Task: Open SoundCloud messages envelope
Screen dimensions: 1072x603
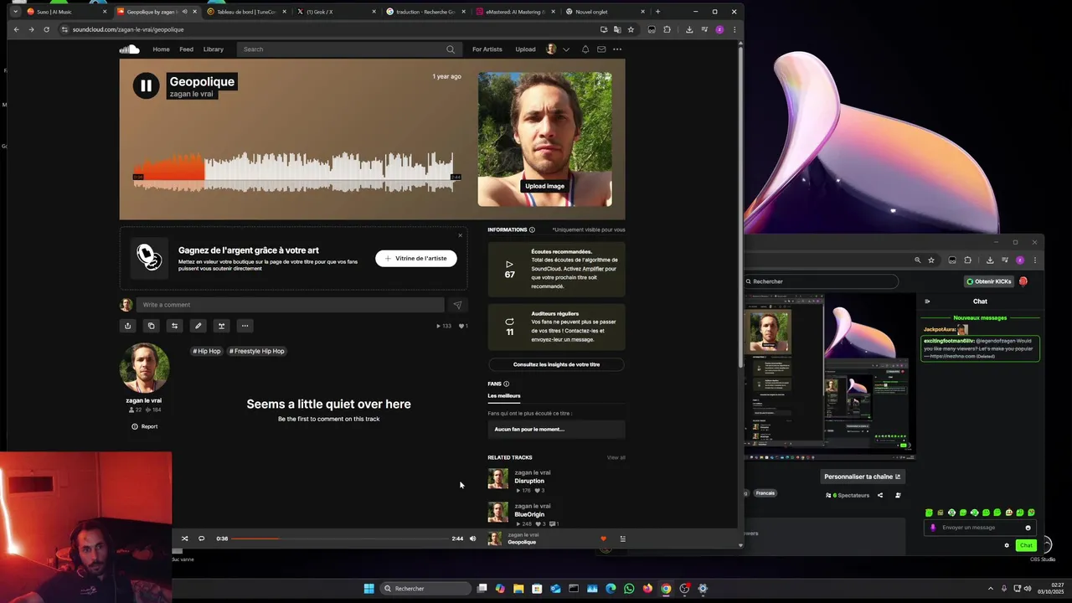Action: pyautogui.click(x=601, y=49)
